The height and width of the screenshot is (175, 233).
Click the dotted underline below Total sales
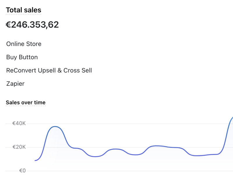[24, 14]
